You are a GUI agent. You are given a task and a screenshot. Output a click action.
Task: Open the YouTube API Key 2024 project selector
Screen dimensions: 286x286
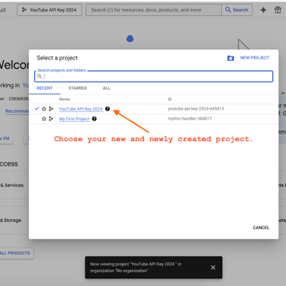click(50, 10)
